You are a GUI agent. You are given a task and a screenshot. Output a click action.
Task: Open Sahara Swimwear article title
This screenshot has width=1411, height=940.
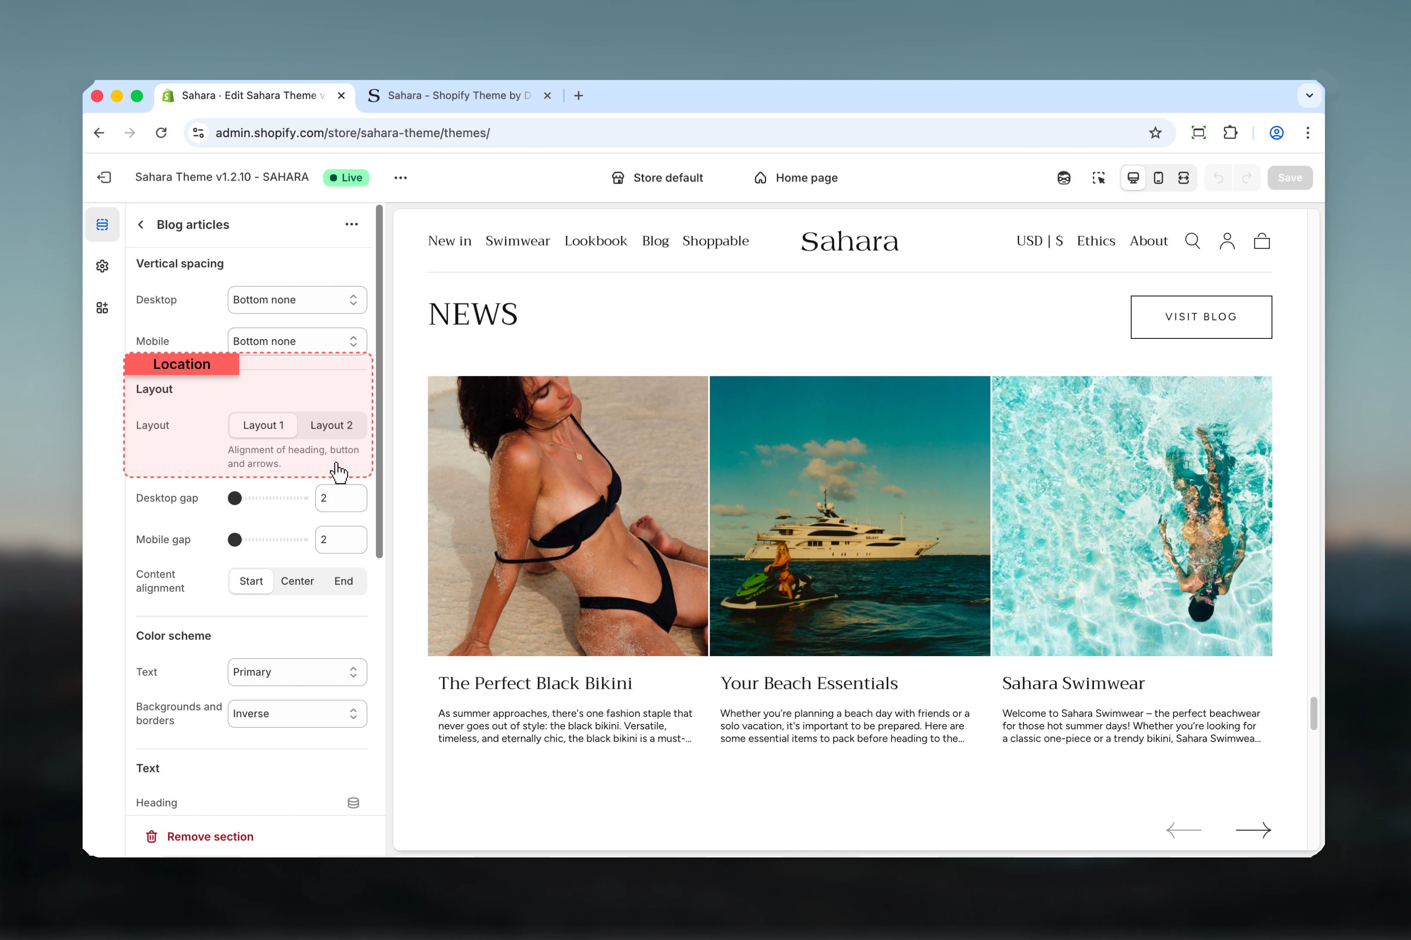click(1073, 683)
